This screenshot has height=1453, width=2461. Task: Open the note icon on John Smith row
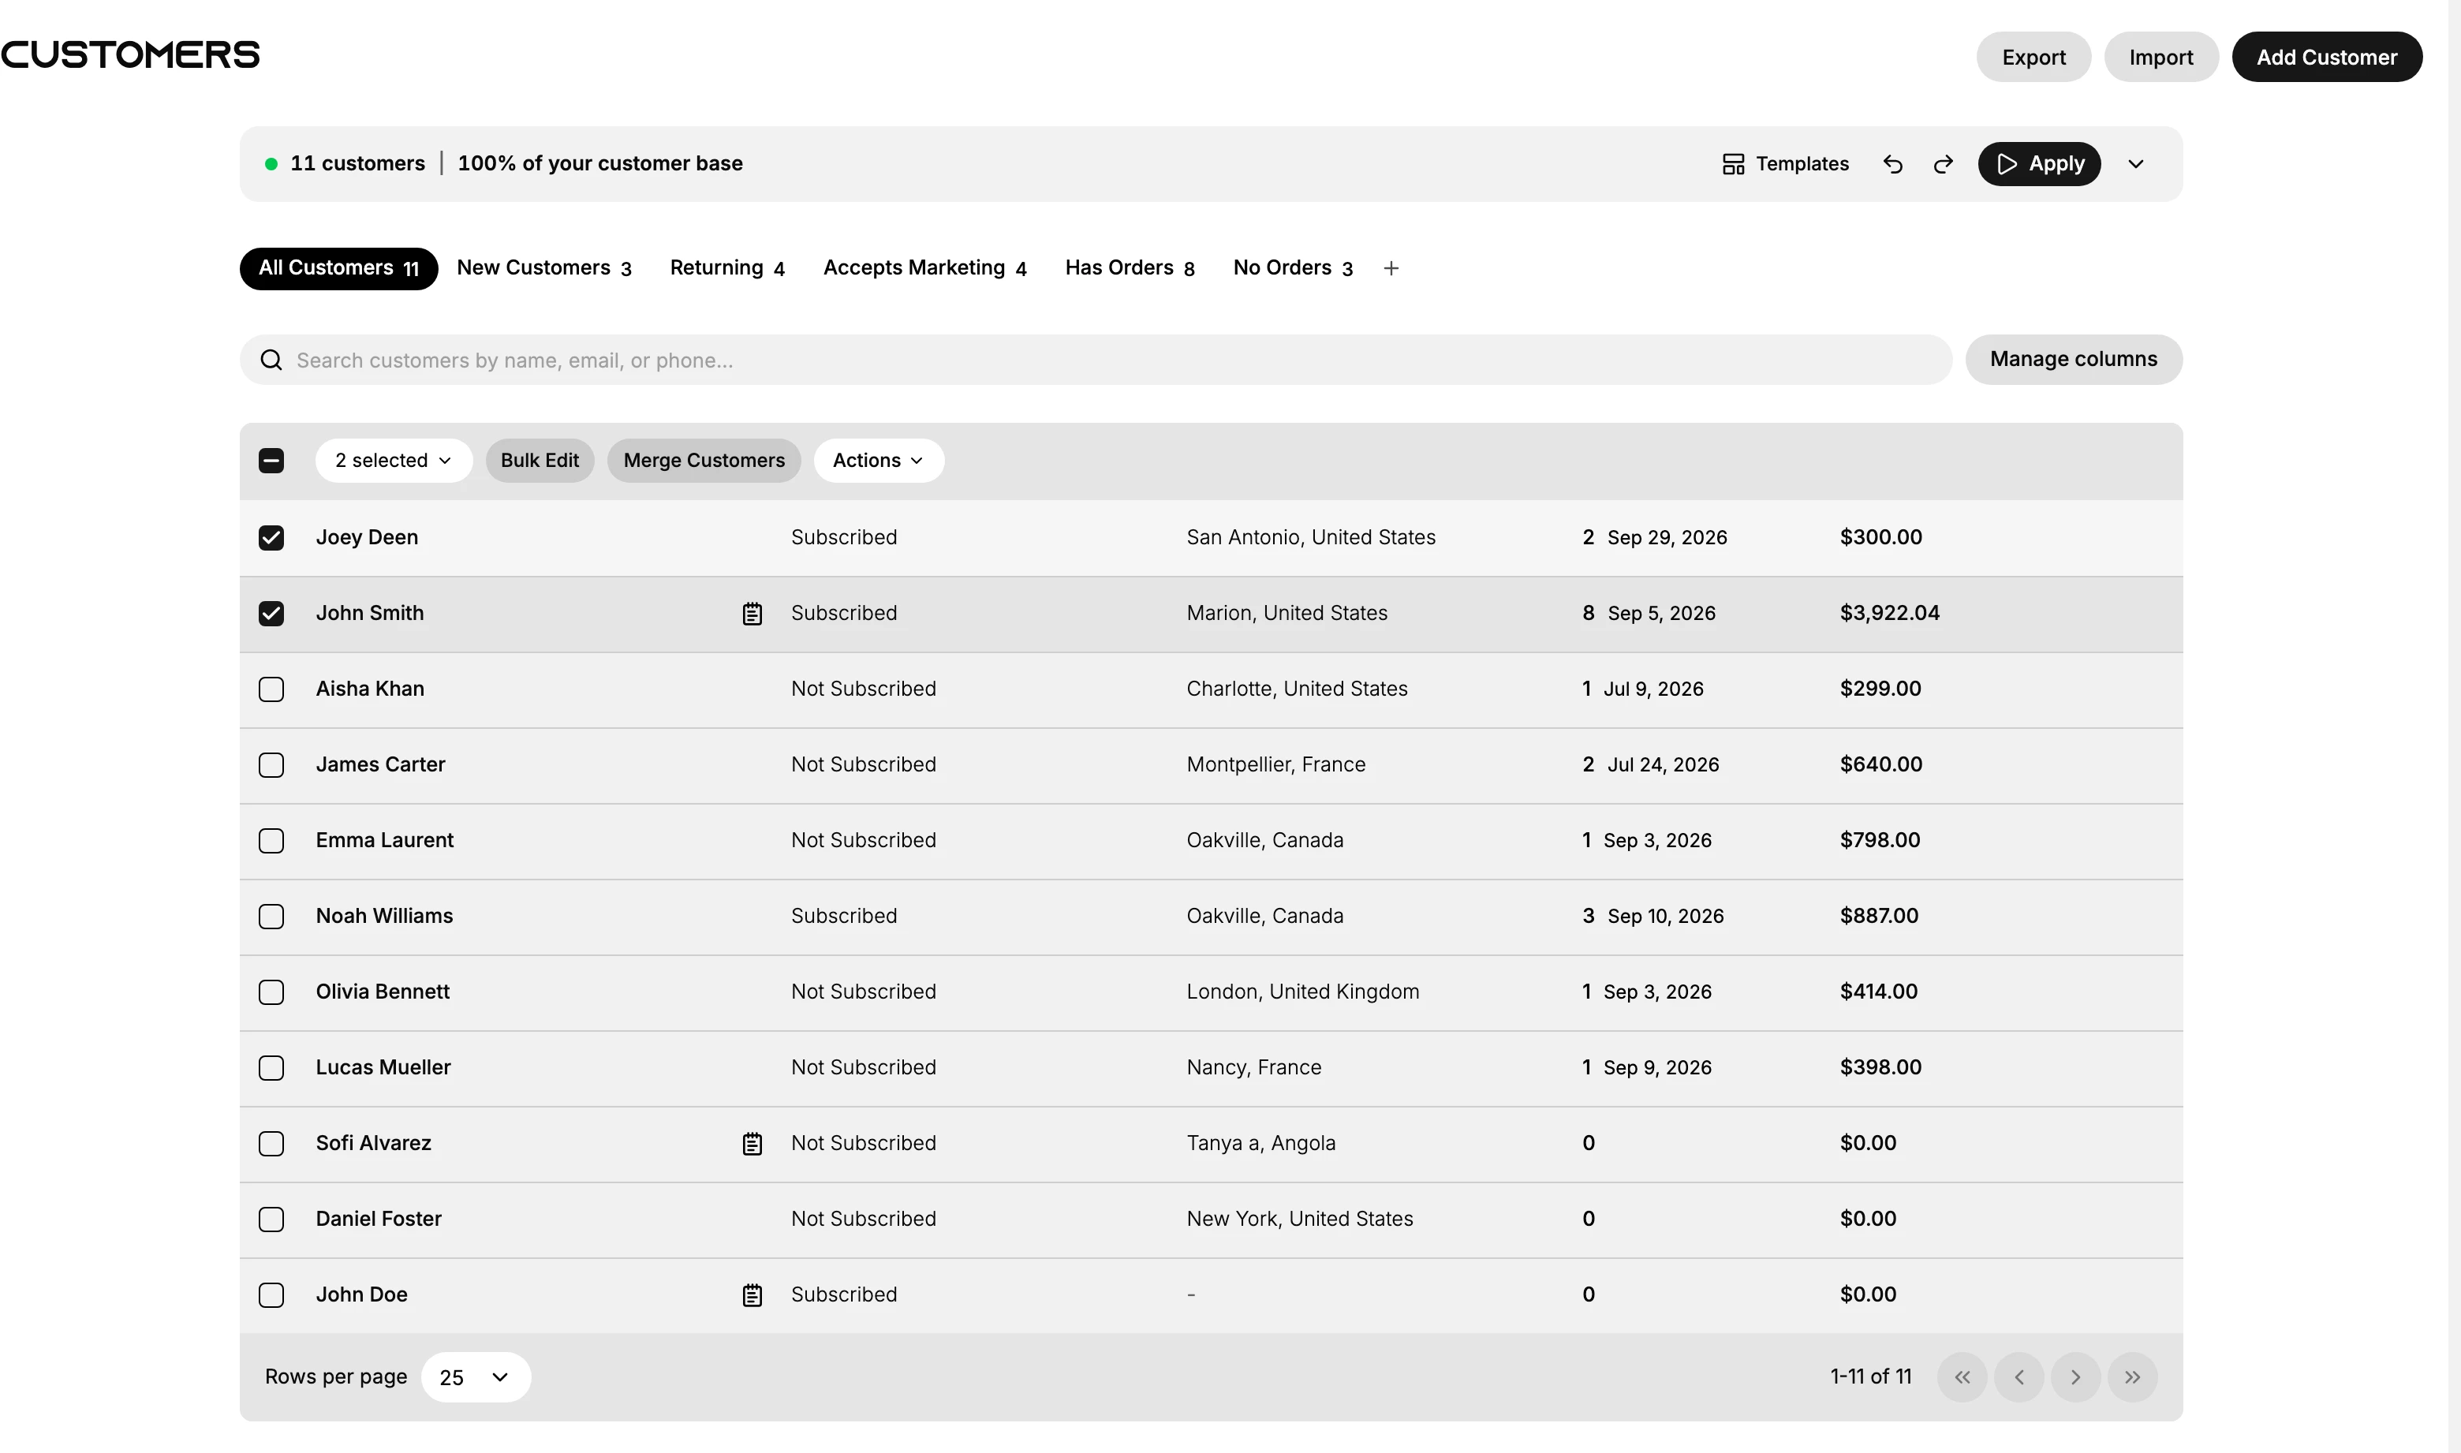coord(752,614)
